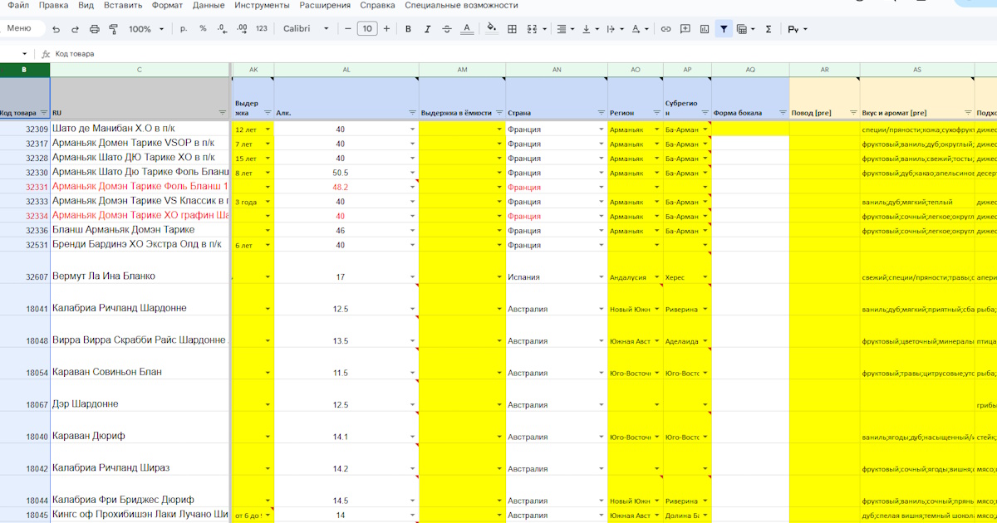Open the filter for Форма бокала
Viewport: 997px width, 523px height.
783,112
